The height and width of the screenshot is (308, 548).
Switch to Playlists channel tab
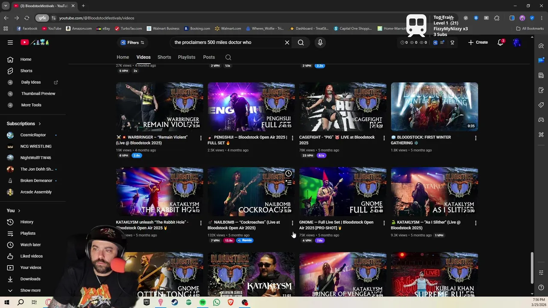pos(187,57)
